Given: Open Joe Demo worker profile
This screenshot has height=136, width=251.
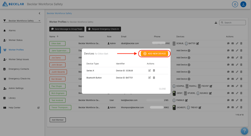Looking at the screenshot, I should coord(58,58).
